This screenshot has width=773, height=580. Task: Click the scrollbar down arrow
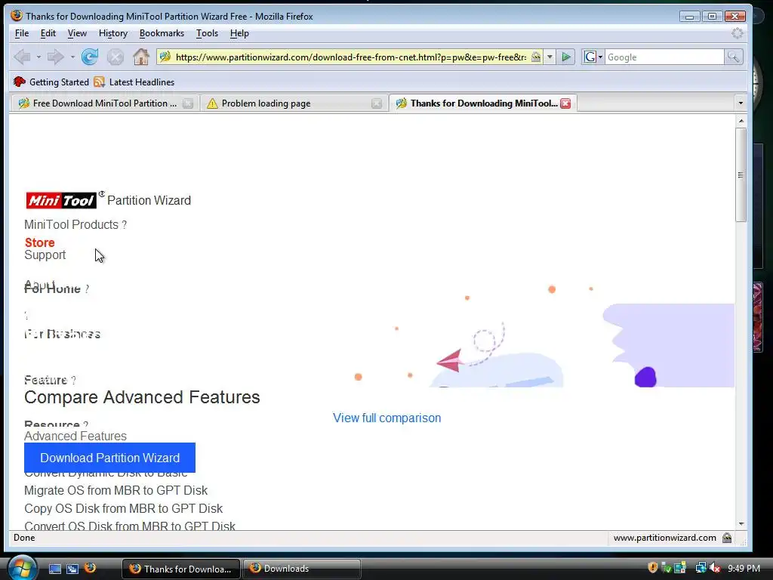[x=741, y=524]
